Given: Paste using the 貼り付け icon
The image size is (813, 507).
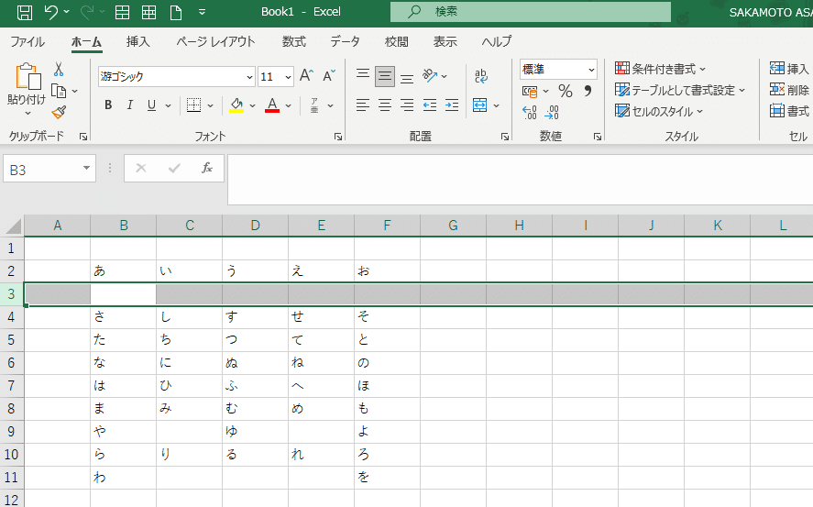Looking at the screenshot, I should point(28,78).
